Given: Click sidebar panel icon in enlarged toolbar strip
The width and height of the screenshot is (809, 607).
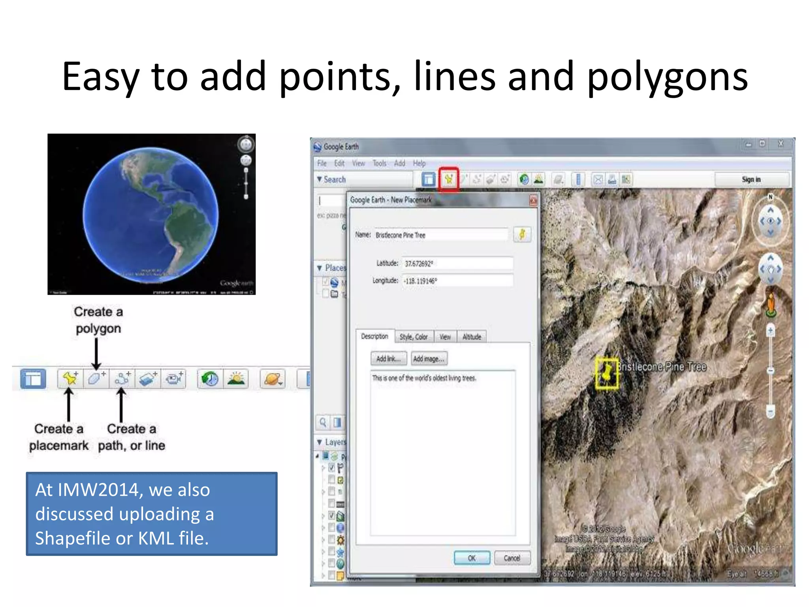Looking at the screenshot, I should (33, 379).
